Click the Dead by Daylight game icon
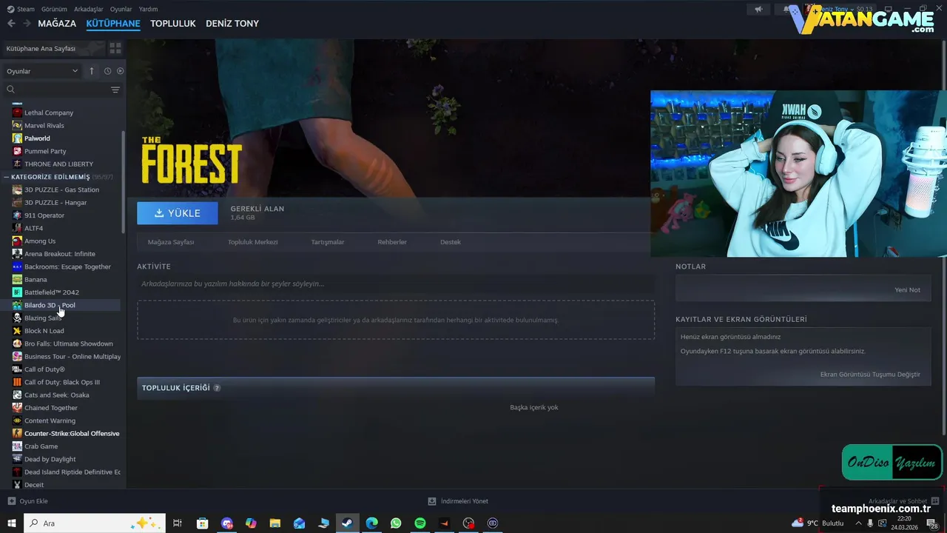 pos(17,459)
